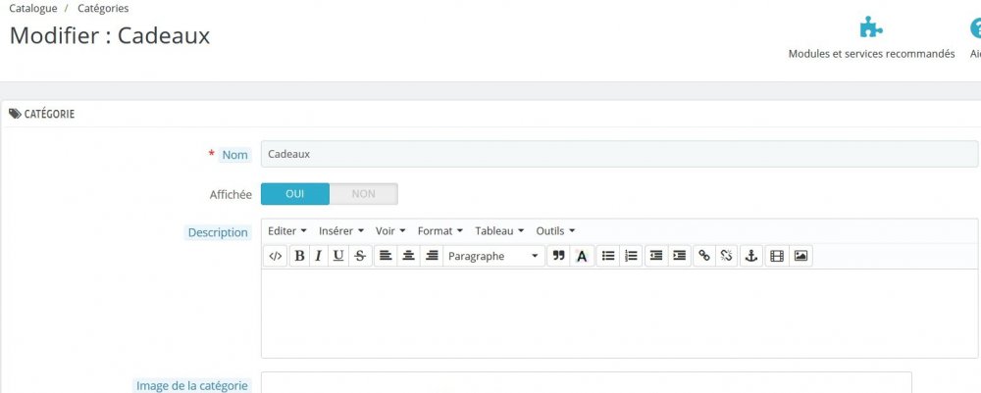981x393 pixels.
Task: Open Aide help icon
Action: [x=975, y=28]
